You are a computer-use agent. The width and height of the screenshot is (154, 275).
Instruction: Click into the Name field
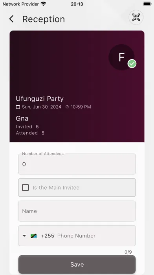tap(77, 211)
